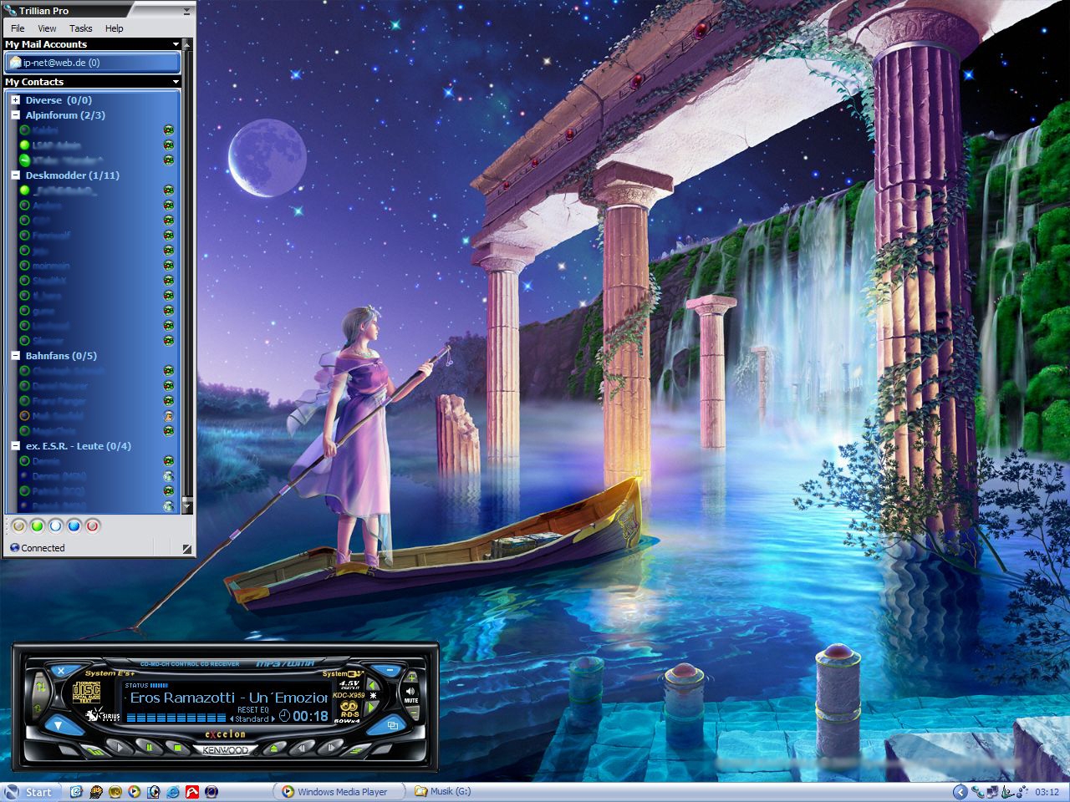This screenshot has width=1070, height=802.
Task: Click the yellow ring service icon in Trillian
Action: 19,525
